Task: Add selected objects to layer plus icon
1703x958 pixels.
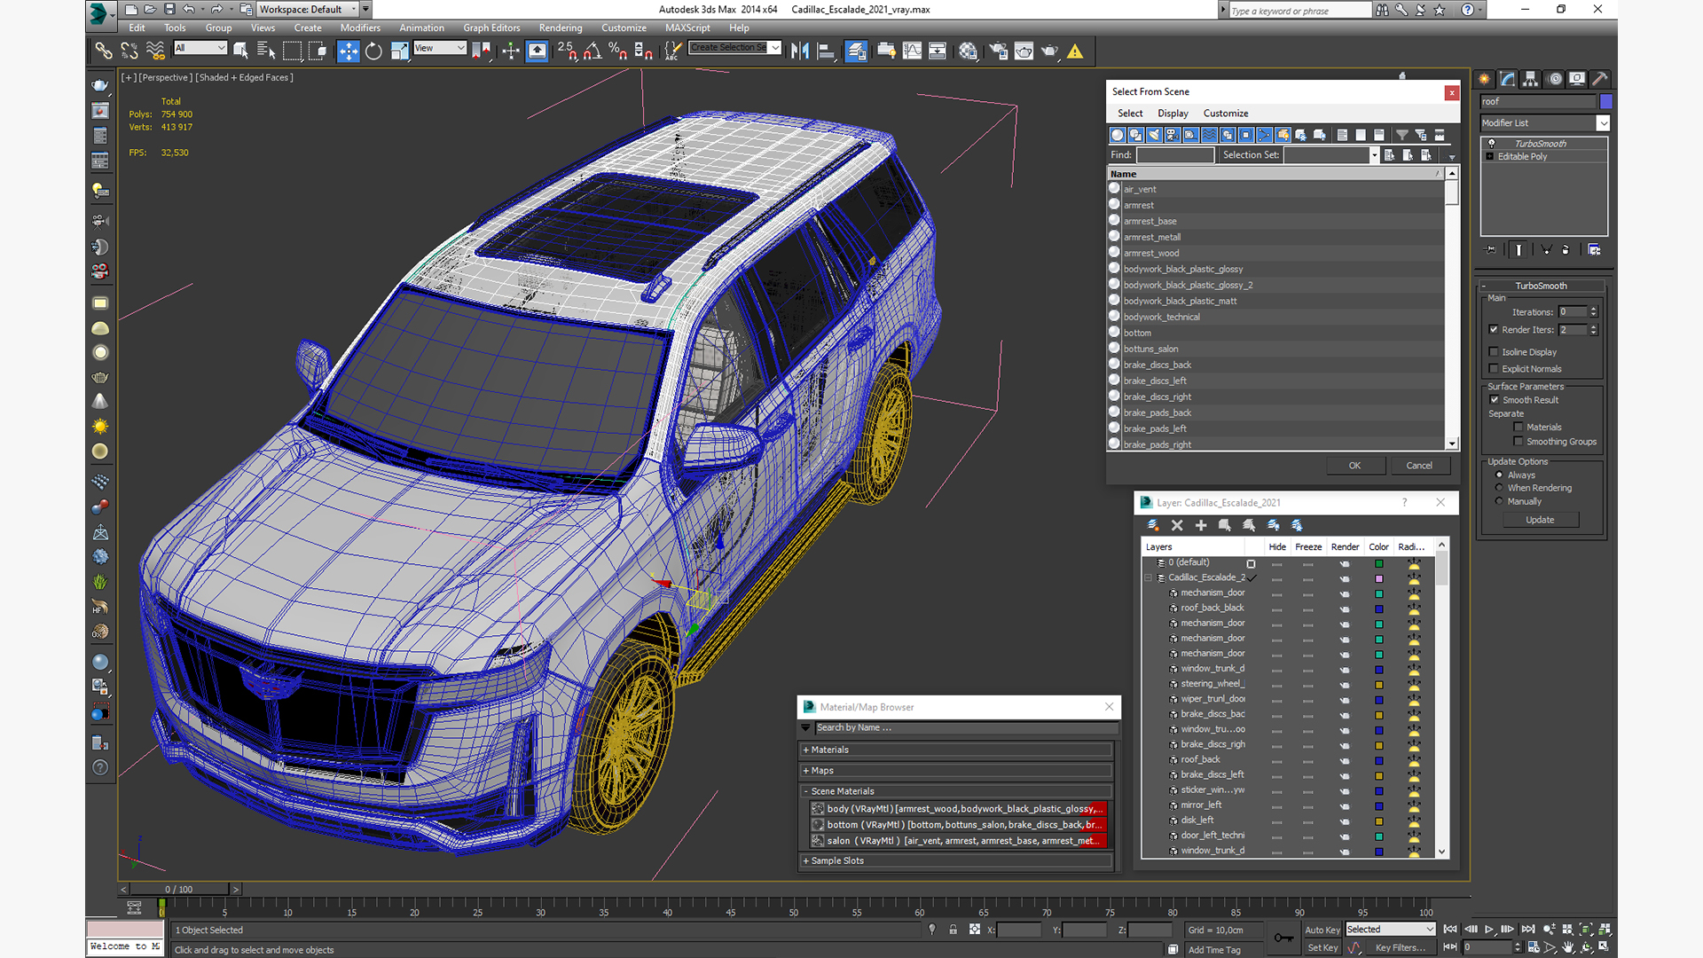Action: pyautogui.click(x=1201, y=525)
